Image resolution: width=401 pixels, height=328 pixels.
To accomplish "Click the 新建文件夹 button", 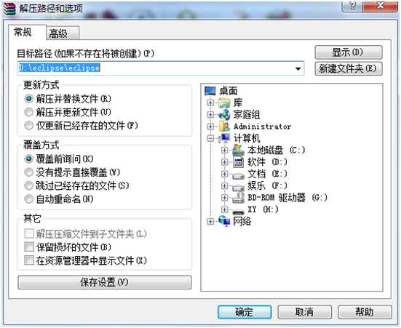I will (349, 68).
